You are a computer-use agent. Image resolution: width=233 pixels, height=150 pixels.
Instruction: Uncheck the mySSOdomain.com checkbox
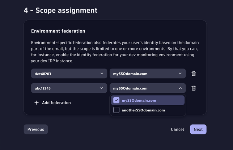tap(116, 100)
